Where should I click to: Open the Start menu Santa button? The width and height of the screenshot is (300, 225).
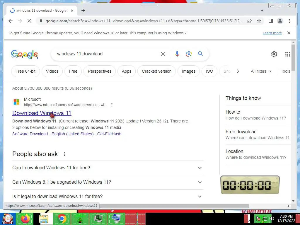tap(7, 219)
